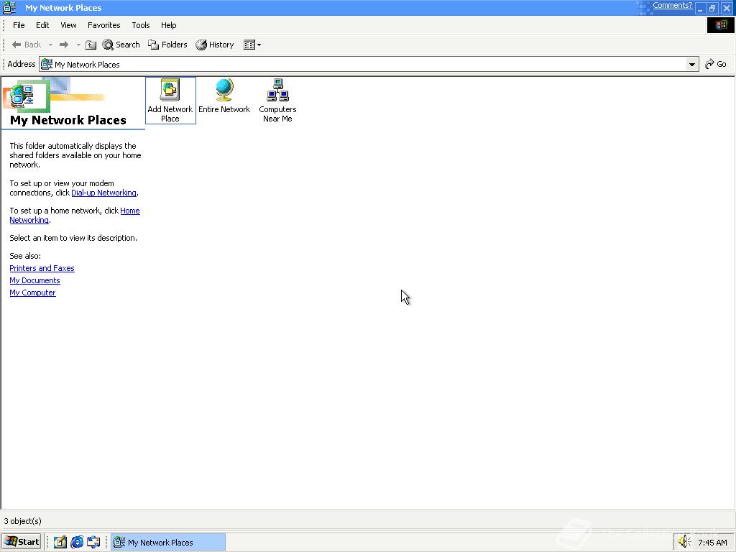Expand the Address bar dropdown
The image size is (736, 552).
click(x=692, y=64)
